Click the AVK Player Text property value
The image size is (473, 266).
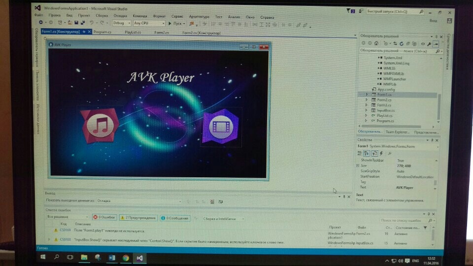pos(405,188)
